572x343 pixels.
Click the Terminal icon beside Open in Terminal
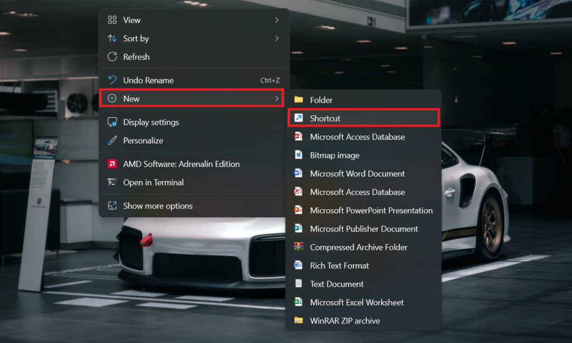pos(112,182)
